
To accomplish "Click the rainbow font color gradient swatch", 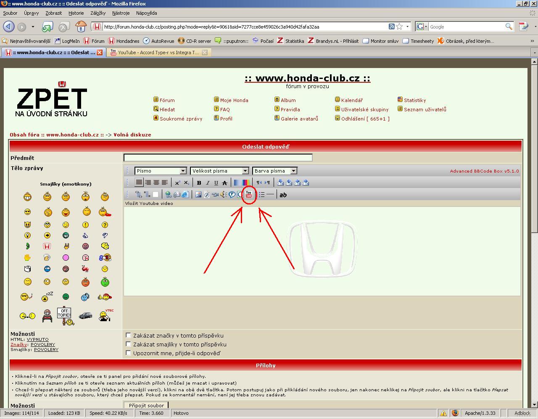I will click(245, 183).
